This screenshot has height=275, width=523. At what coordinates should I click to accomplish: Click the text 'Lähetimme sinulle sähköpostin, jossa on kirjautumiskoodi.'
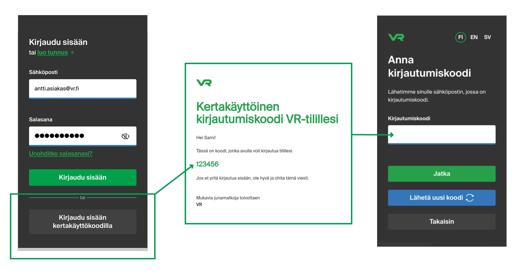(437, 96)
